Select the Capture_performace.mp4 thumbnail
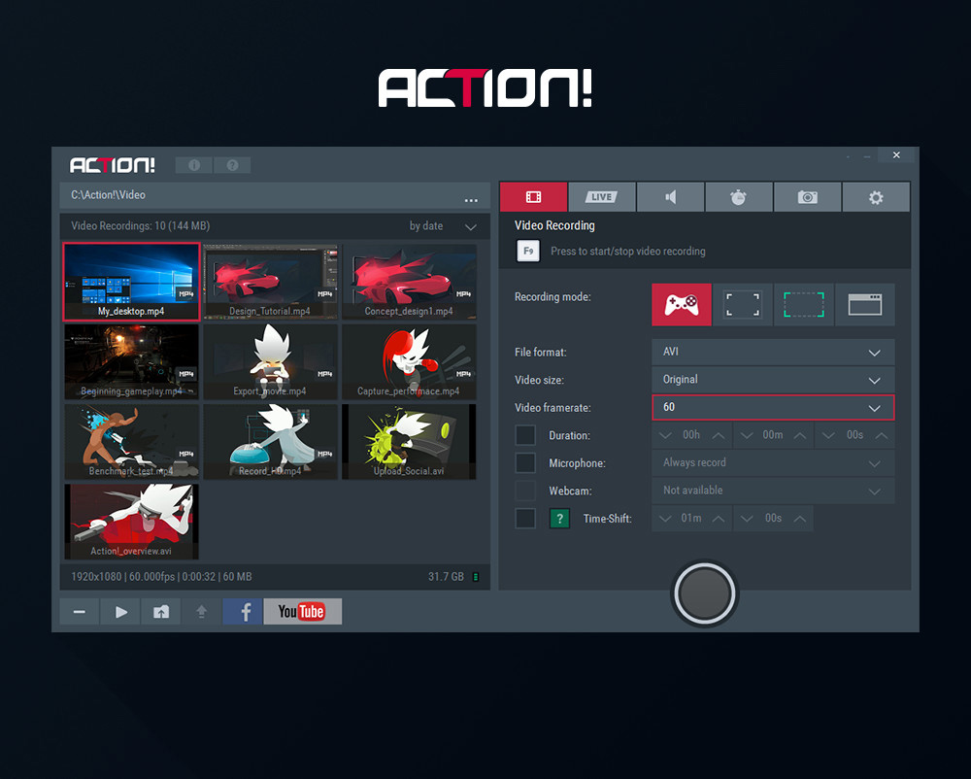The width and height of the screenshot is (971, 779). [410, 361]
